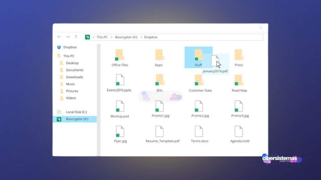The image size is (321, 180).
Task: Select the Promo1.jpg file icon
Action: (x=159, y=106)
